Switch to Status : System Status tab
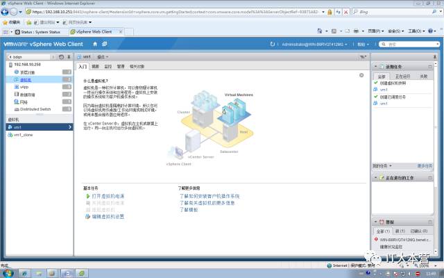 (40, 32)
